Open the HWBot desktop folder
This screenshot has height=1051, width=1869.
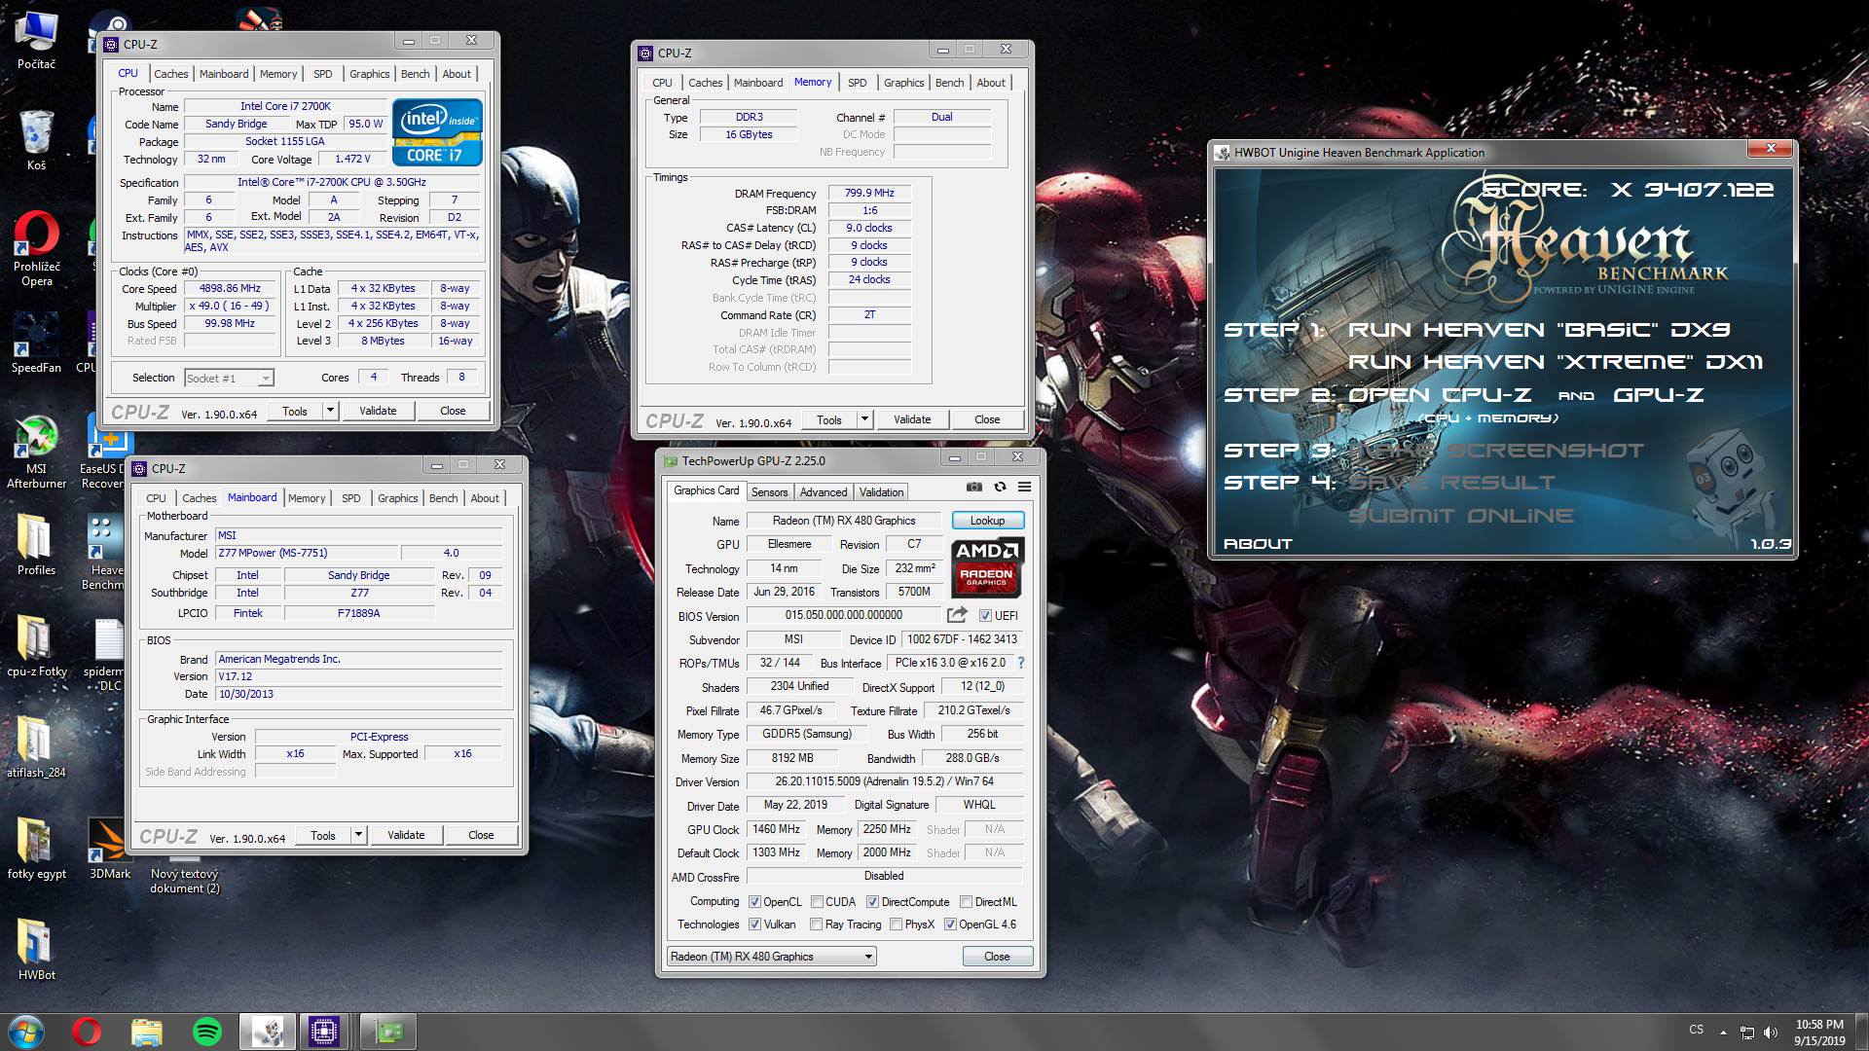[36, 950]
